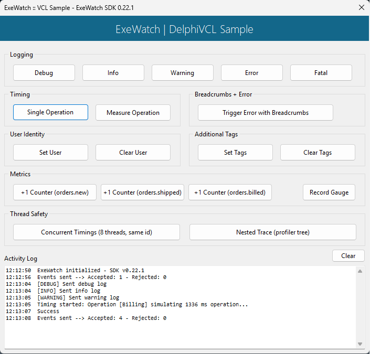This screenshot has width=370, height=354.
Task: Click the 'Breadcrumbs + Error' group label
Action: tap(223, 94)
